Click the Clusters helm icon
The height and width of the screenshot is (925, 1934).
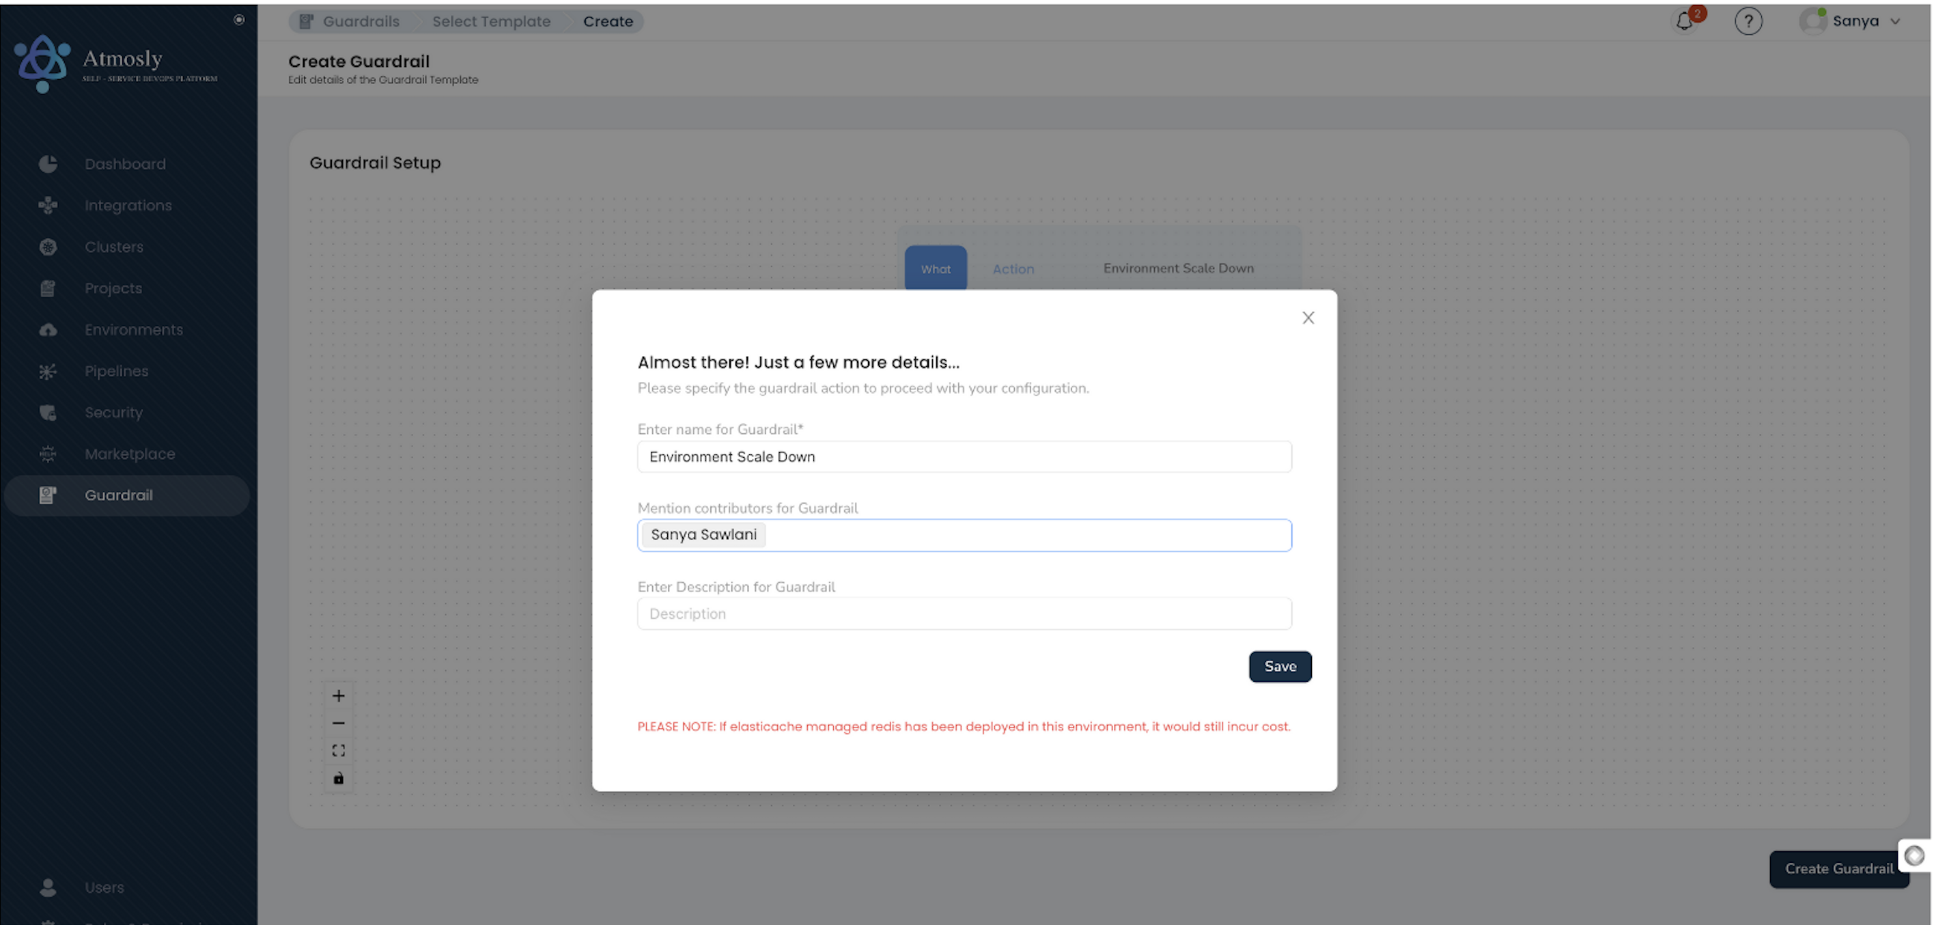pos(48,246)
